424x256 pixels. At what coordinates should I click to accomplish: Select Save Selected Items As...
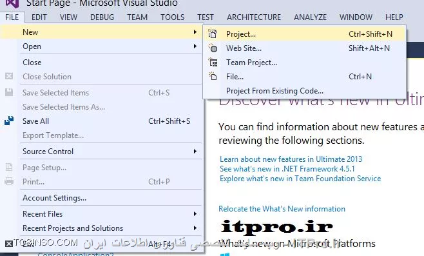(x=101, y=107)
